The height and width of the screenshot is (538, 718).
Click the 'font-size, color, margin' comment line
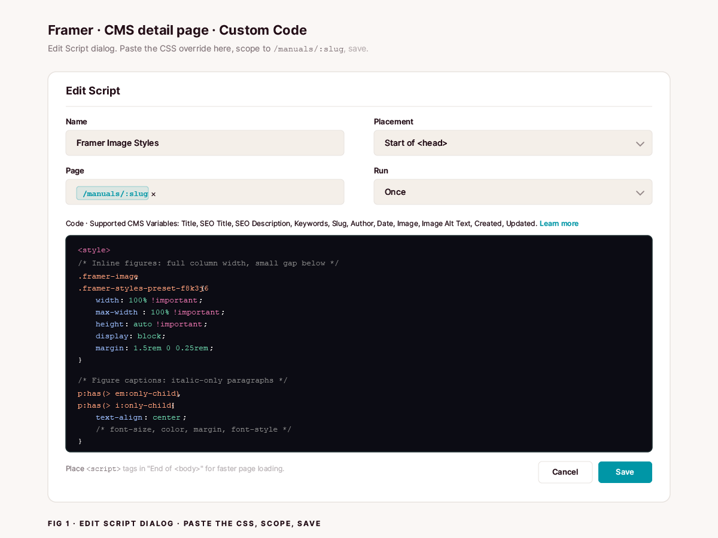tap(193, 429)
